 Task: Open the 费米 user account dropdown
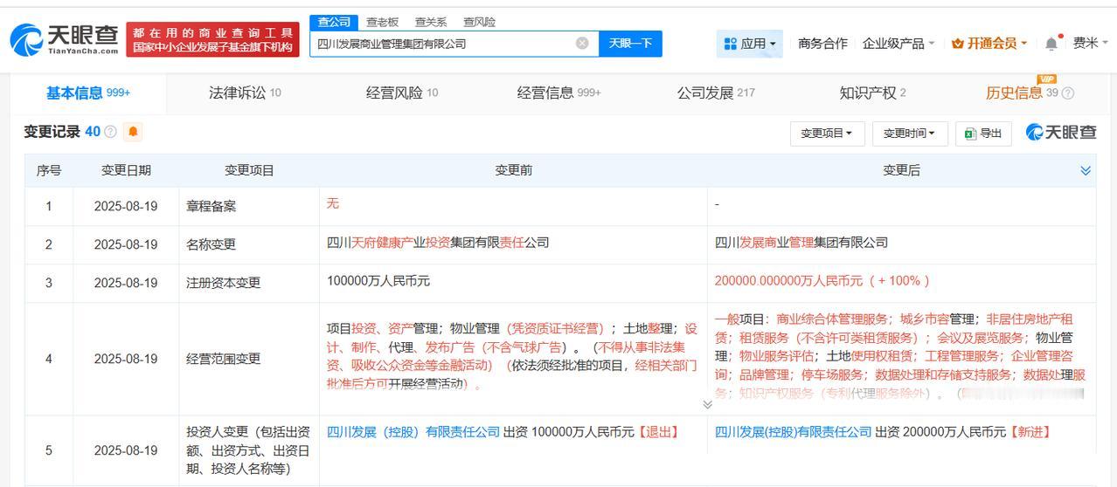coord(1091,43)
